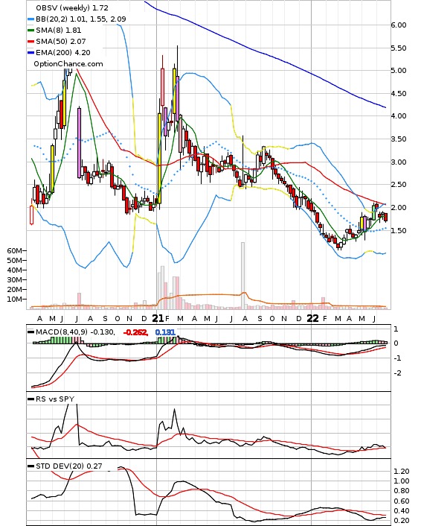The width and height of the screenshot is (421, 526).
Task: Click the 22 year marker on time axis
Action: [312, 318]
